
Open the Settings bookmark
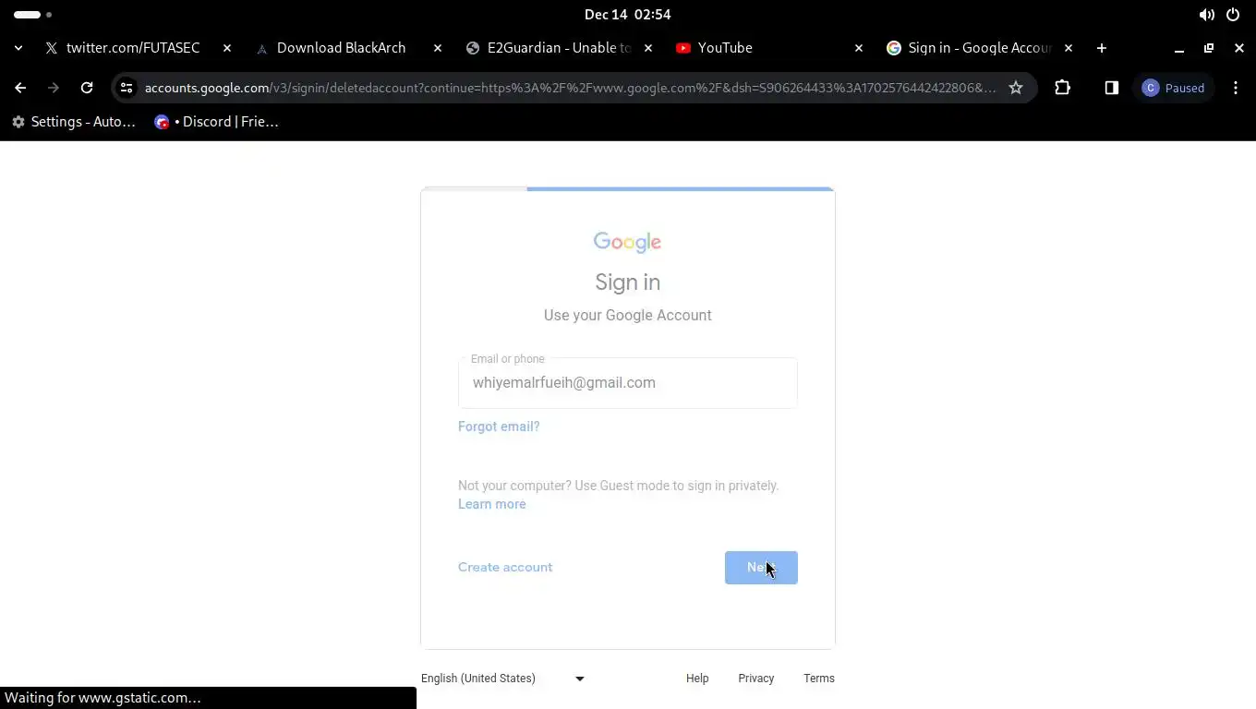pos(73,122)
